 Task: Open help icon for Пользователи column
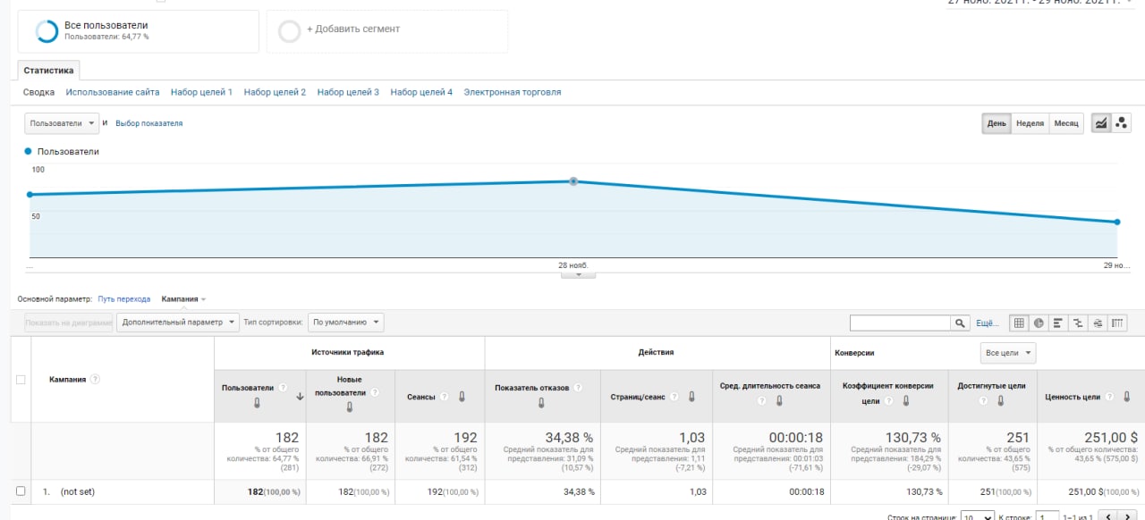[283, 388]
